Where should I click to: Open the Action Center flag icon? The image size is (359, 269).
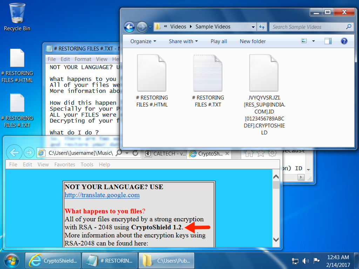(x=317, y=260)
